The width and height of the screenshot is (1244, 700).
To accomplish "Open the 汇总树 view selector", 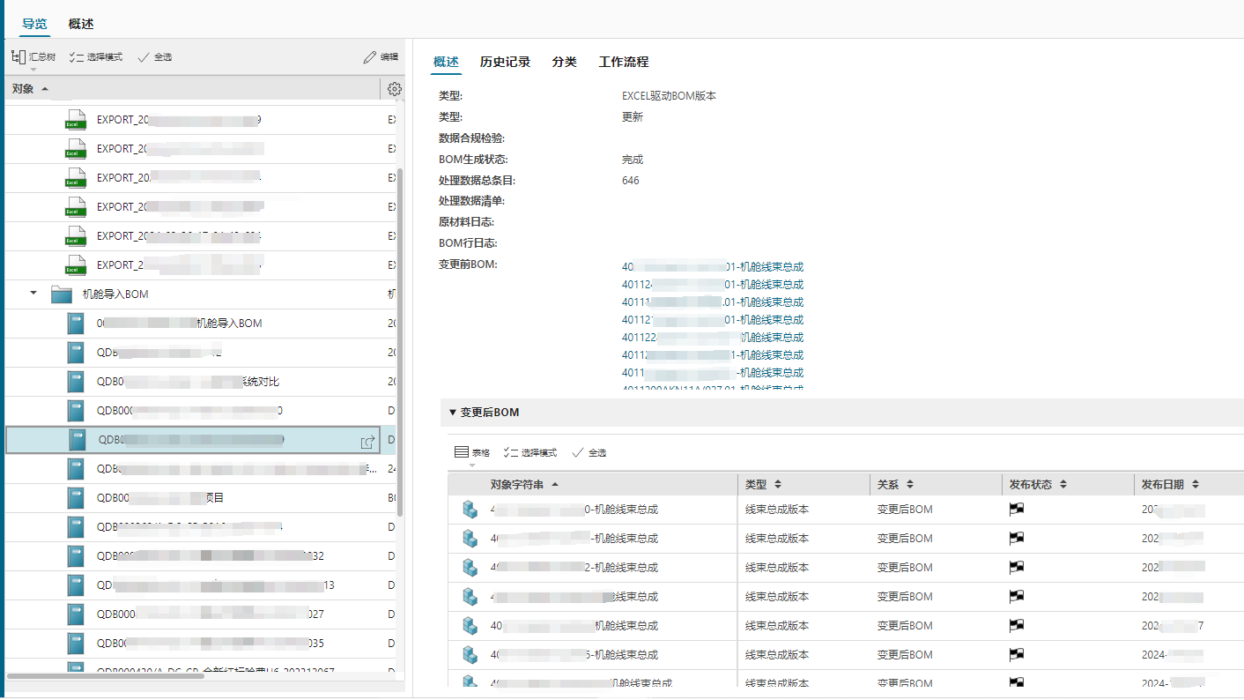I will click(x=33, y=57).
